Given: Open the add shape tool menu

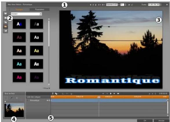Looking at the screenshot, I should click(56, 94).
